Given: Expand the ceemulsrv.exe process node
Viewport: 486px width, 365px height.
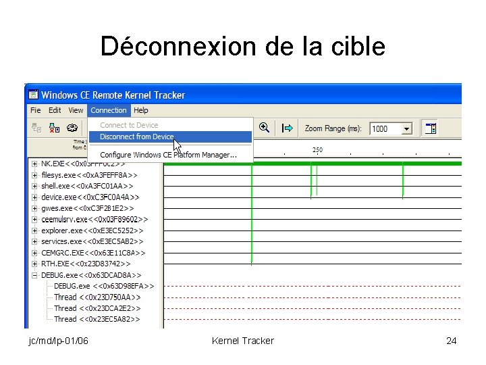Looking at the screenshot, I should pos(34,220).
